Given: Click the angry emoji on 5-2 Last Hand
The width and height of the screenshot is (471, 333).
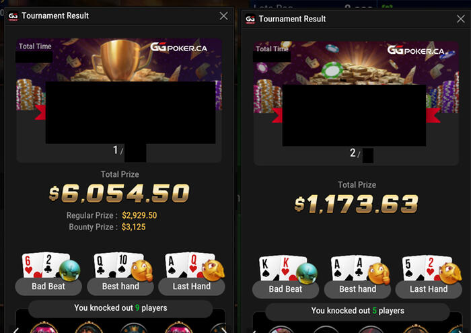Looking at the screenshot, I should (x=450, y=273).
